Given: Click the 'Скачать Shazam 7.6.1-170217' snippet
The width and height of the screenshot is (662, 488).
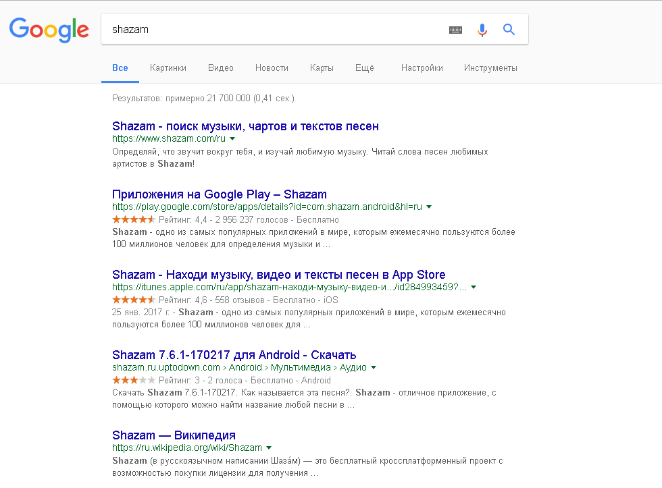Looking at the screenshot, I should click(304, 399).
